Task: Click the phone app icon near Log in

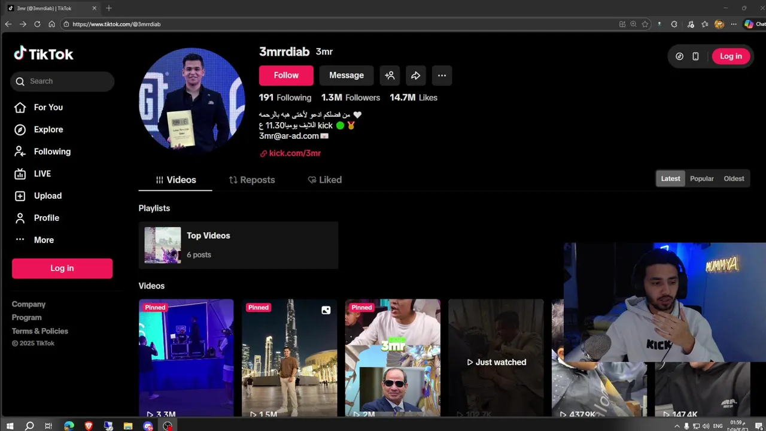Action: 695,56
